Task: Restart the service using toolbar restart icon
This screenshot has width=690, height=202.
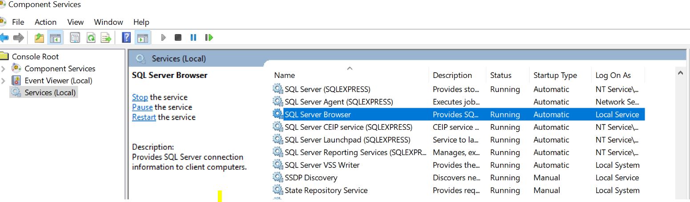Action: [209, 38]
